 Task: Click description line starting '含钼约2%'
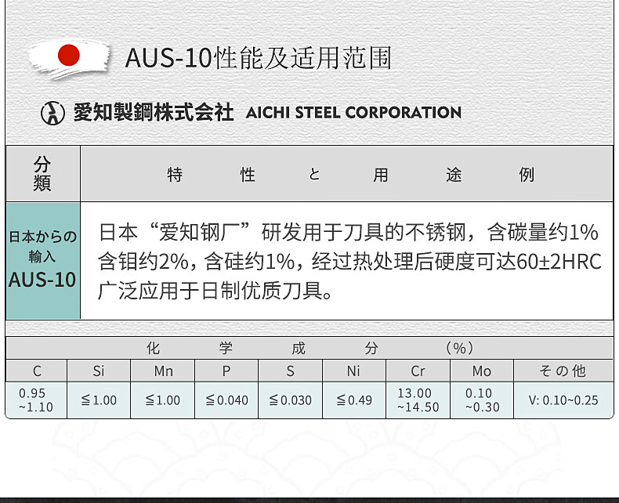[349, 262]
